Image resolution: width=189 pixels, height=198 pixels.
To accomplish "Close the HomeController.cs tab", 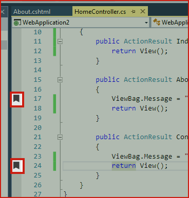I will tap(143, 11).
